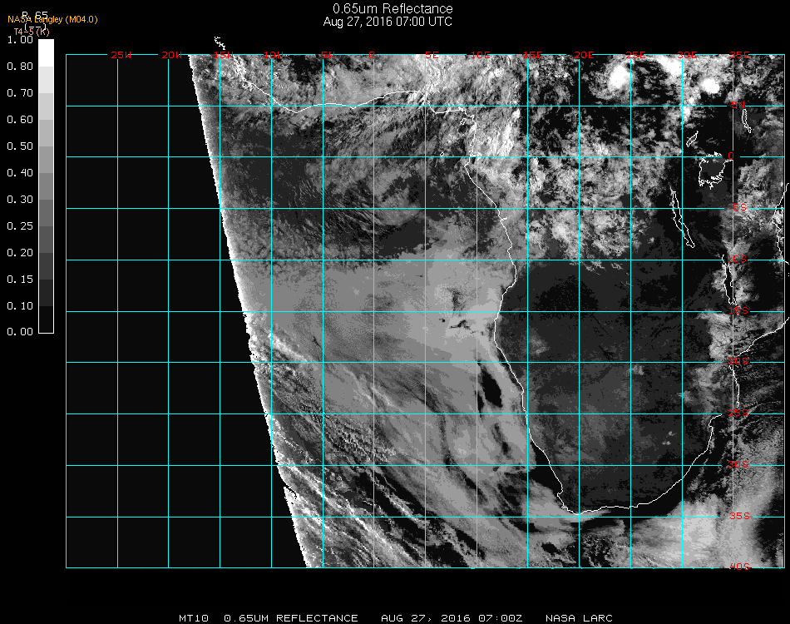Click the "T4-5 (K)" label above the colorbar
The width and height of the screenshot is (790, 624).
coord(32,32)
